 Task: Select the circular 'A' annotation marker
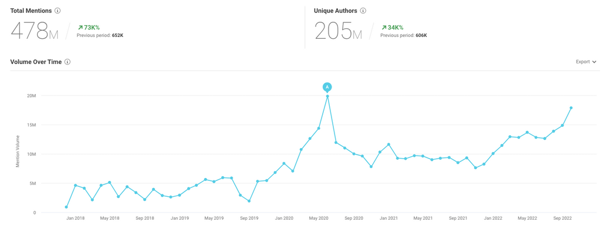(x=327, y=87)
